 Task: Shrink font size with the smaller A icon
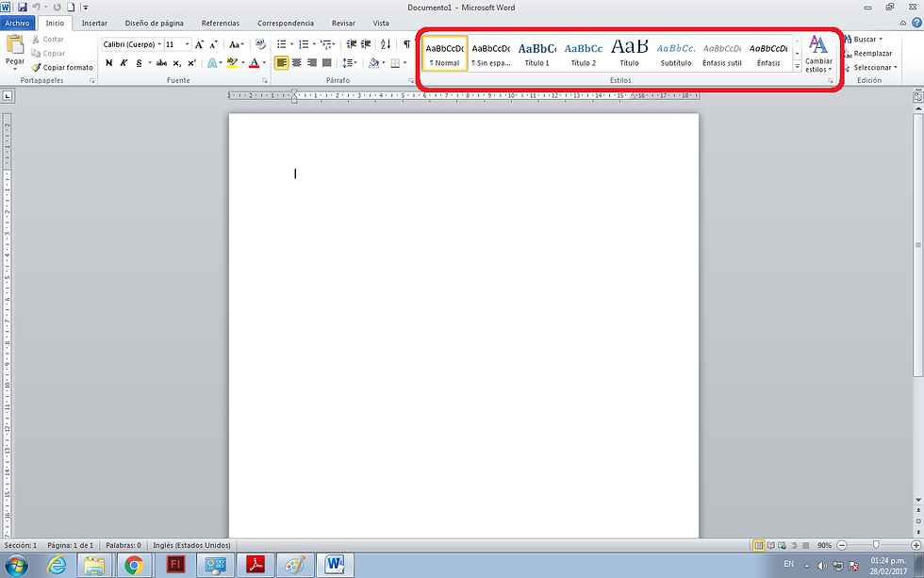[213, 44]
